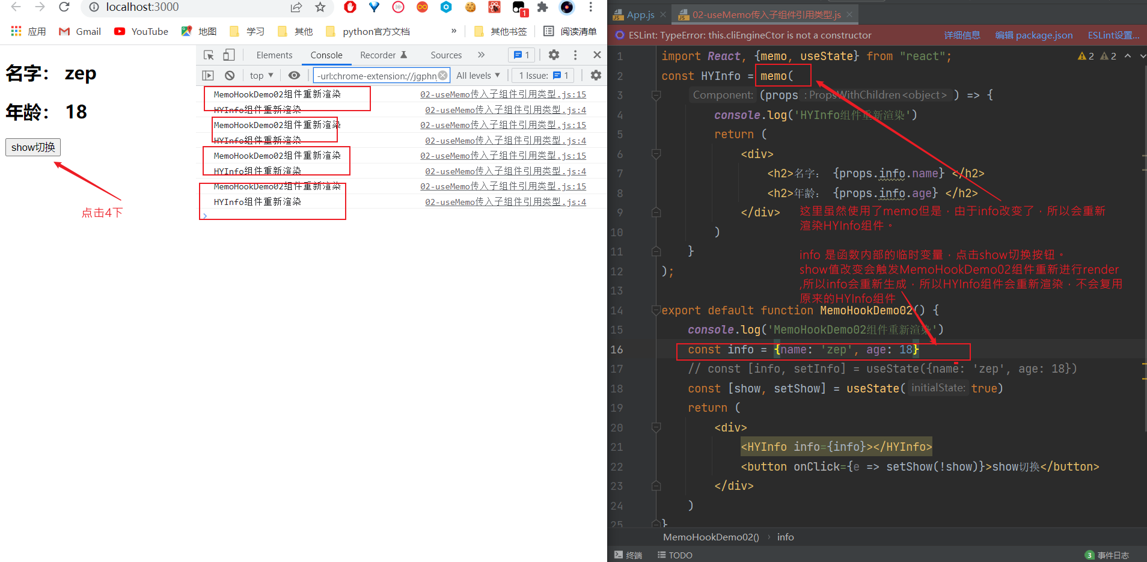Open Console settings gear
The width and height of the screenshot is (1147, 562).
(596, 76)
